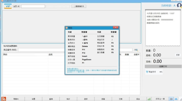Click the product search magnifier icon
The height and width of the screenshot is (101, 182).
click(x=136, y=50)
